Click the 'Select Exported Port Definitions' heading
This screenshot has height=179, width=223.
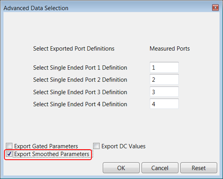74,49
